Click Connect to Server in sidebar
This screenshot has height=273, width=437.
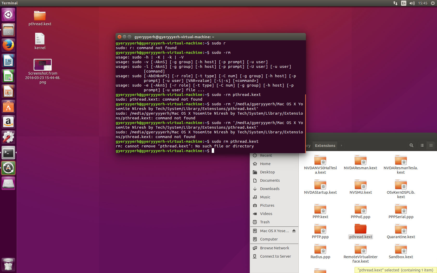click(274, 256)
